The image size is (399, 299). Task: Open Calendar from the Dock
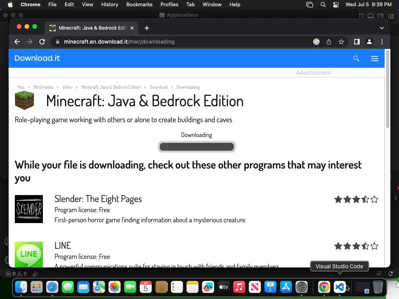pos(146,287)
